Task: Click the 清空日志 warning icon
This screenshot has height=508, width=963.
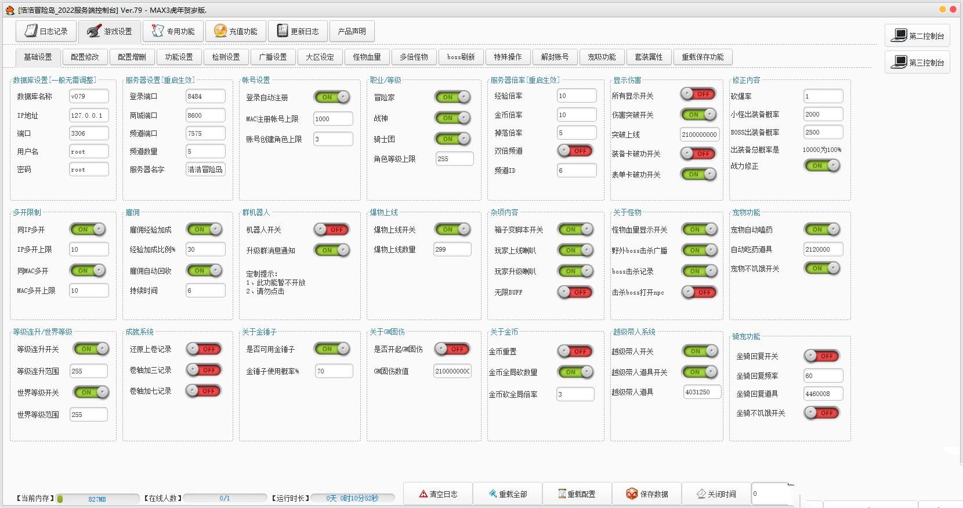Action: pyautogui.click(x=423, y=494)
